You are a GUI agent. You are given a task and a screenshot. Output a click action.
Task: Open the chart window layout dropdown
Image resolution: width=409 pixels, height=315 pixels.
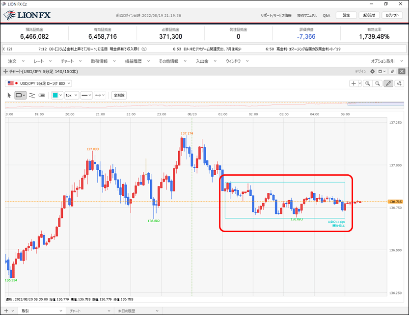pos(382,72)
